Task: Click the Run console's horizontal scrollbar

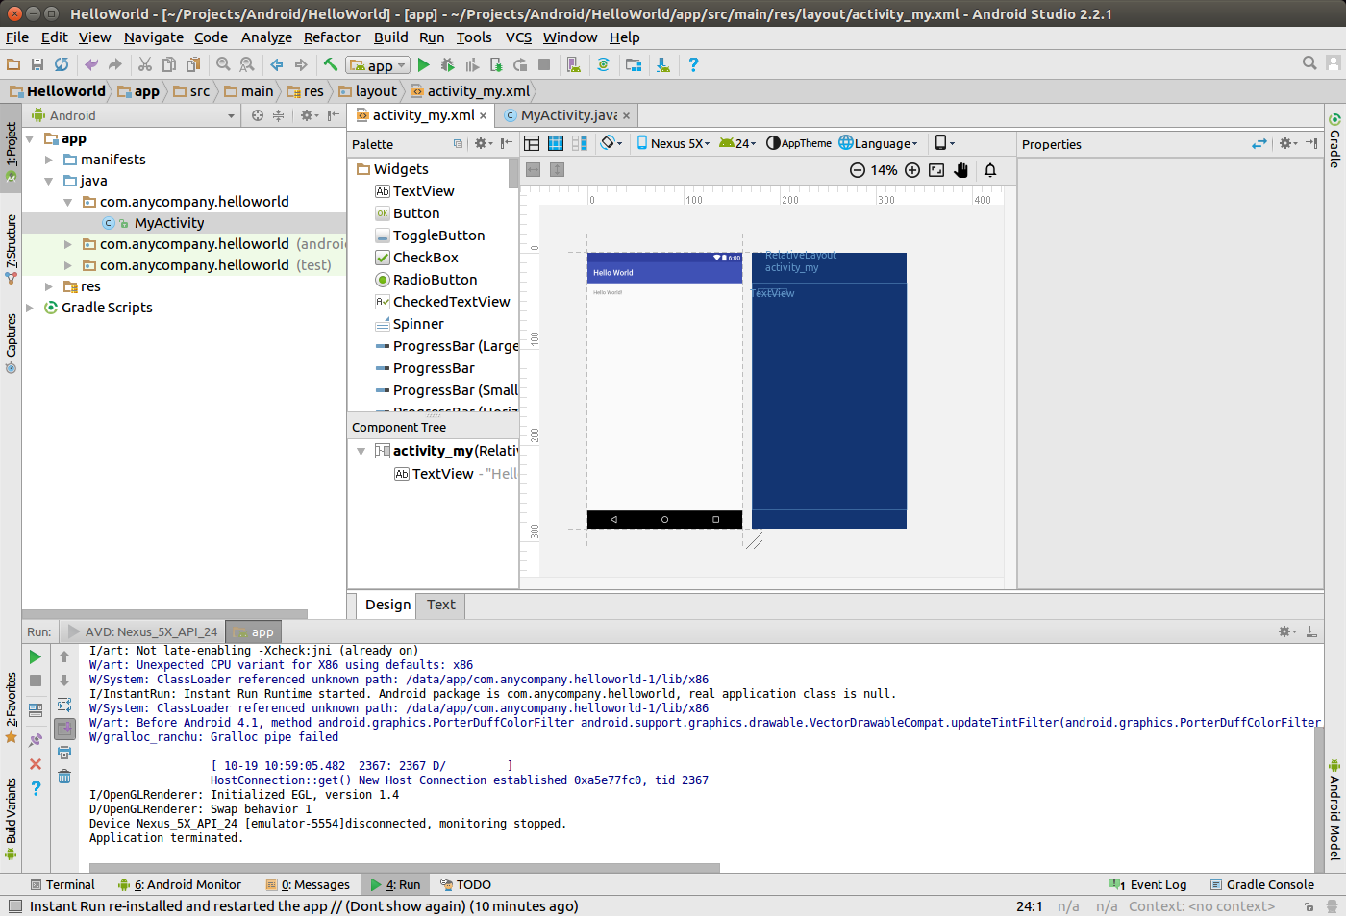Action: tap(404, 867)
